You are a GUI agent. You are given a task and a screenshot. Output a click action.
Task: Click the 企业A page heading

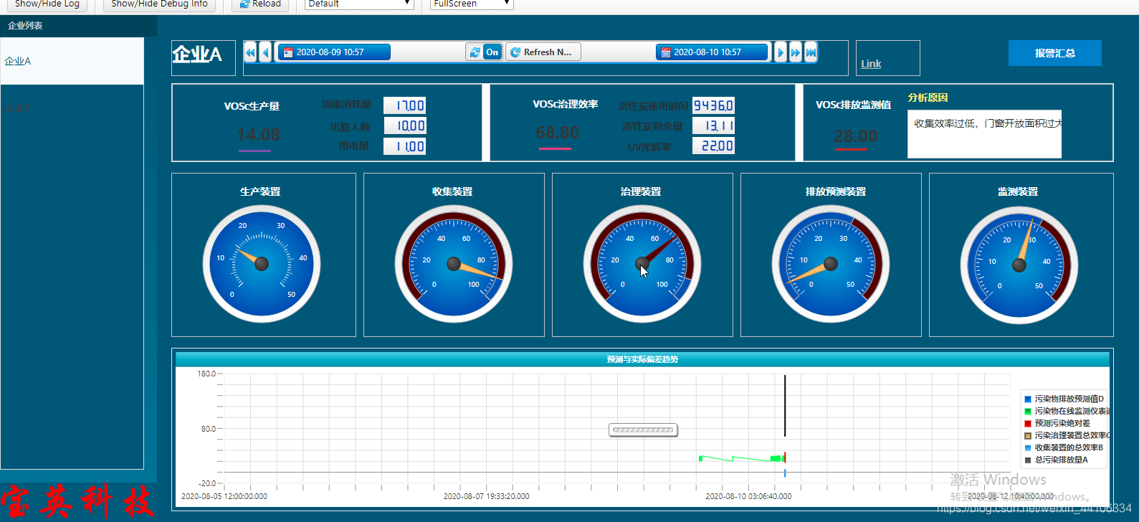coord(197,54)
